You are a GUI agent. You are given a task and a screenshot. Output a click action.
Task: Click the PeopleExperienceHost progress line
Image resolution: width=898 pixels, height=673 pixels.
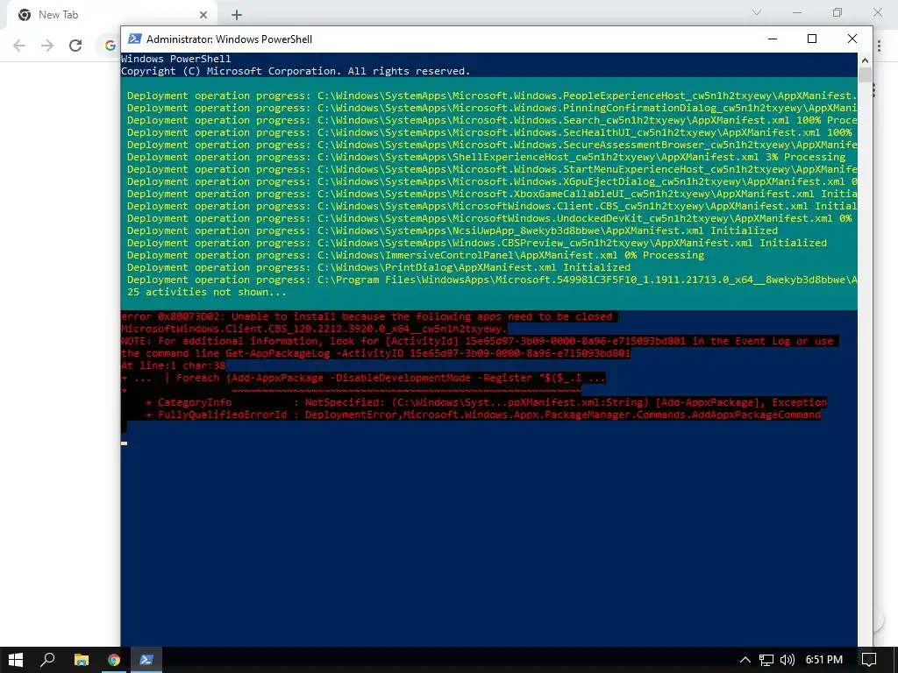(x=492, y=96)
